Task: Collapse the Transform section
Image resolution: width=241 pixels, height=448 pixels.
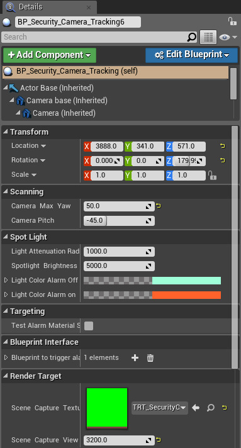Action: (6, 132)
